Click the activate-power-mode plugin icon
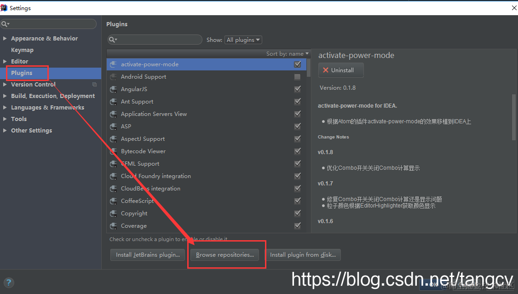 tap(113, 64)
